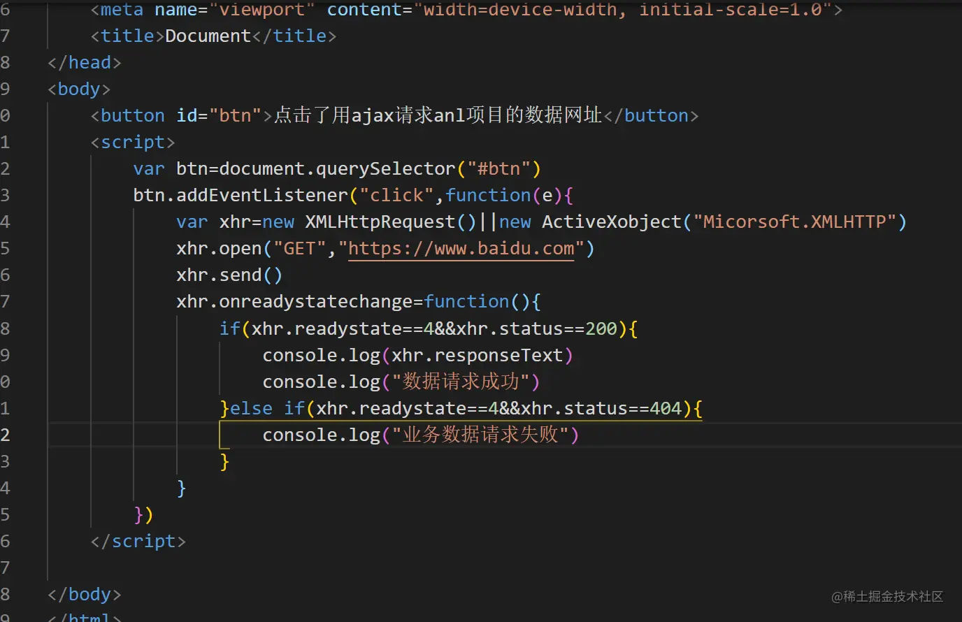The image size is (962, 622).
Task: Click the "btn" id value of the button
Action: click(235, 115)
